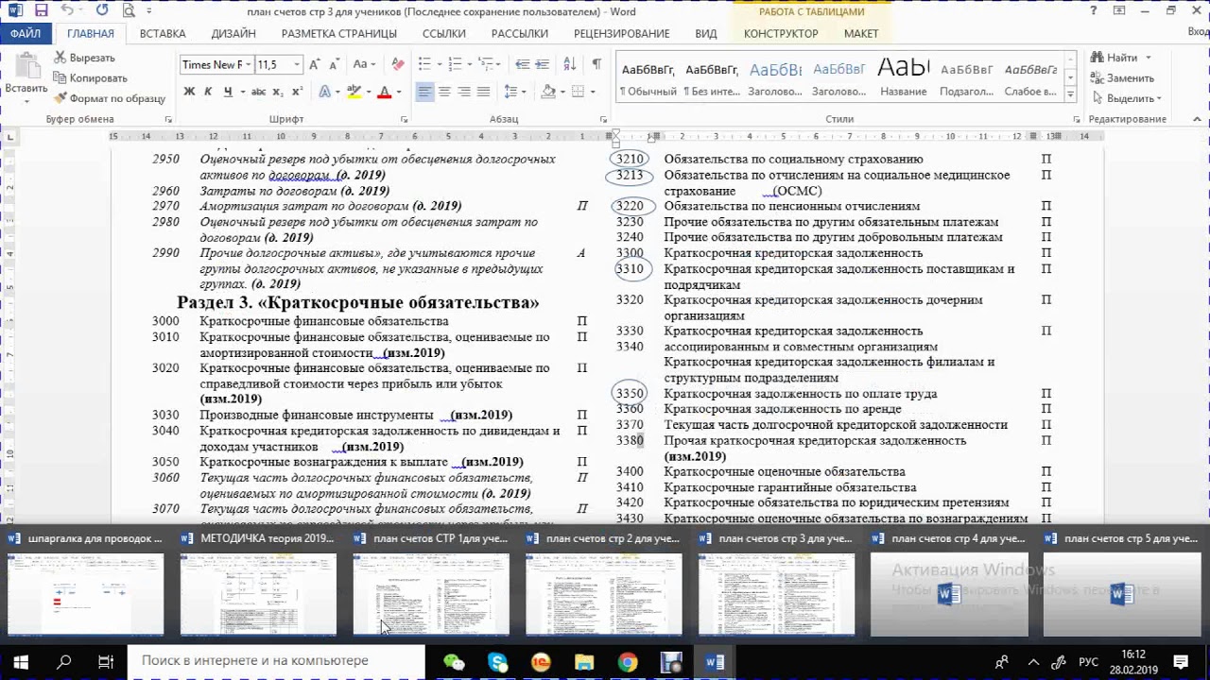
Task: Activate Формат по образцу painter
Action: pyautogui.click(x=109, y=98)
